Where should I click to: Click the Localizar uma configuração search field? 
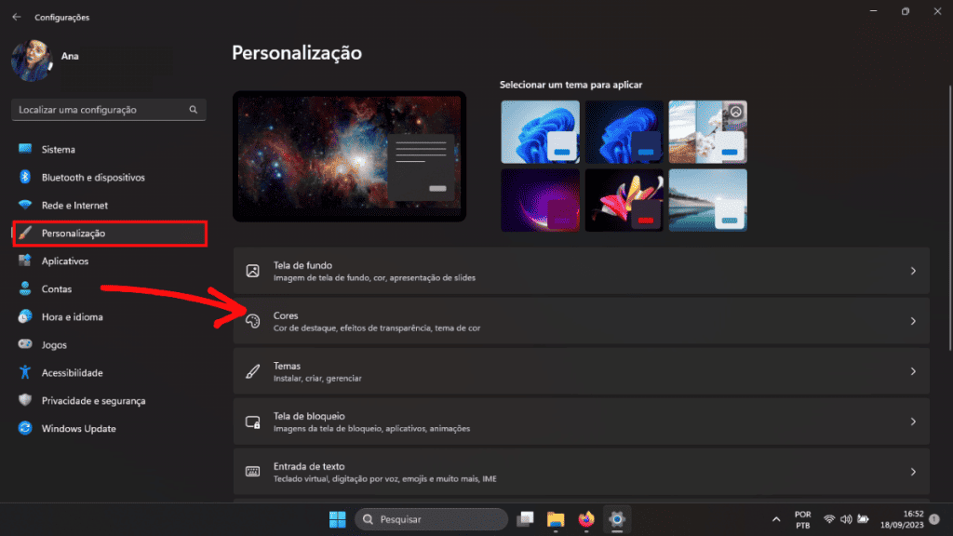click(109, 110)
